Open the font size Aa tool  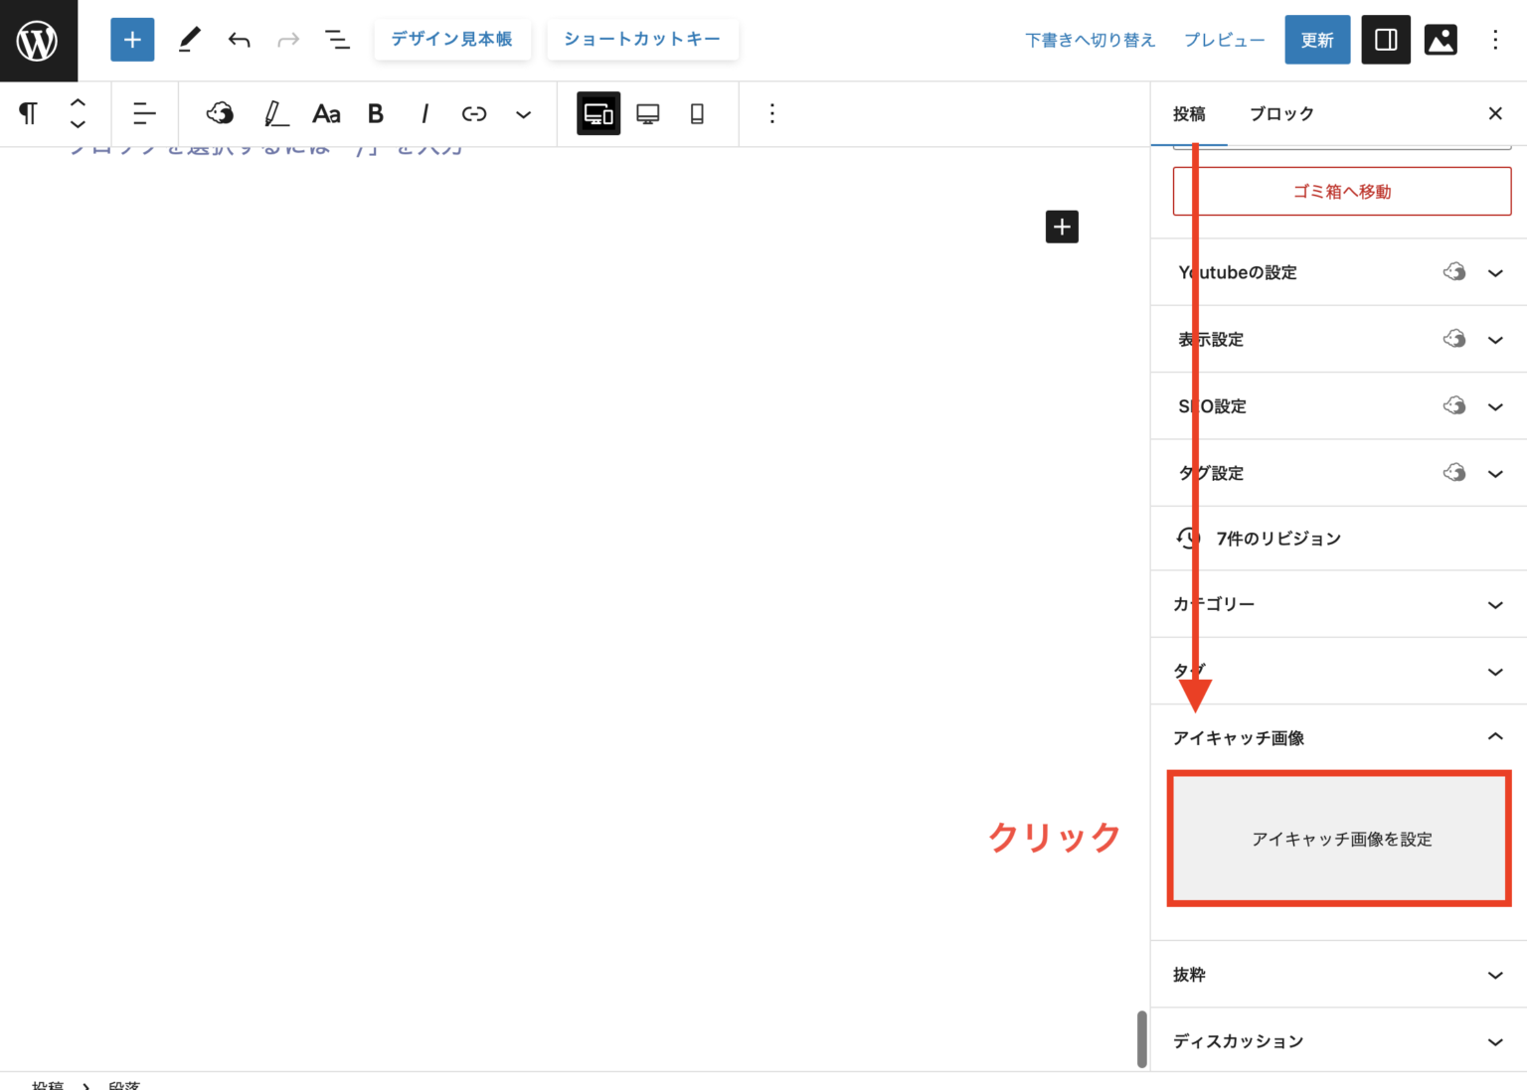point(326,114)
